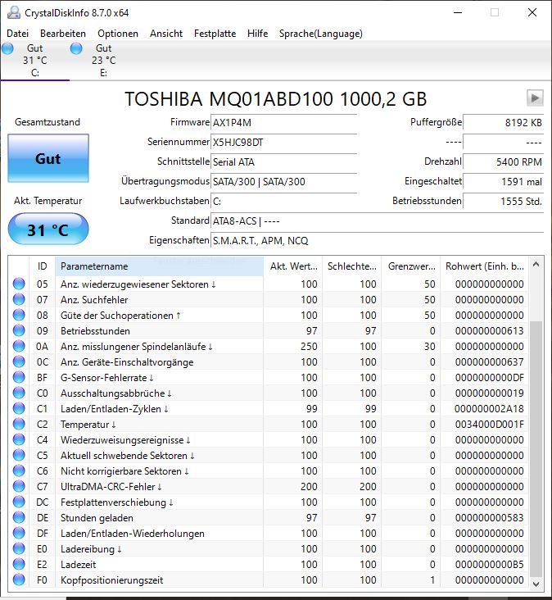This screenshot has width=552, height=600.
Task: Click the Grenzwer... column header
Action: tap(411, 266)
